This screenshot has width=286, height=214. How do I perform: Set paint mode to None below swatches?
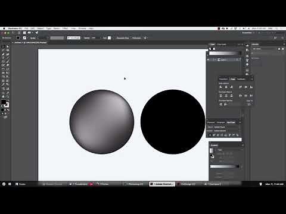(x=8, y=109)
